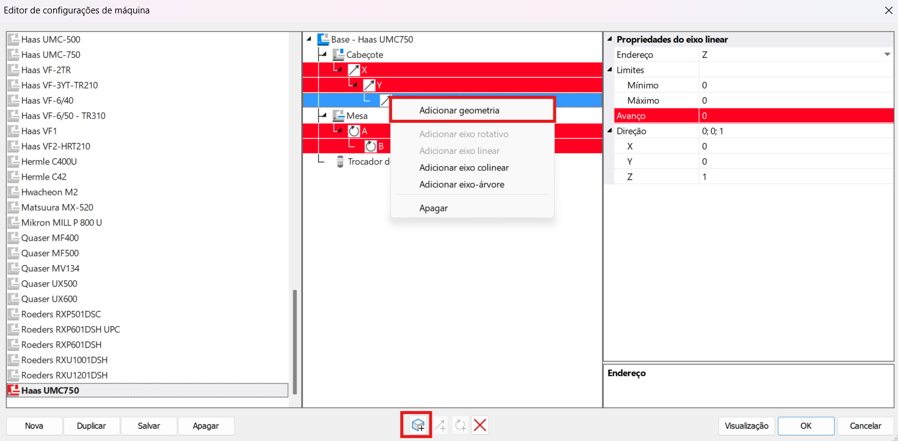Click the linear axis arrow icon of X node

click(354, 70)
